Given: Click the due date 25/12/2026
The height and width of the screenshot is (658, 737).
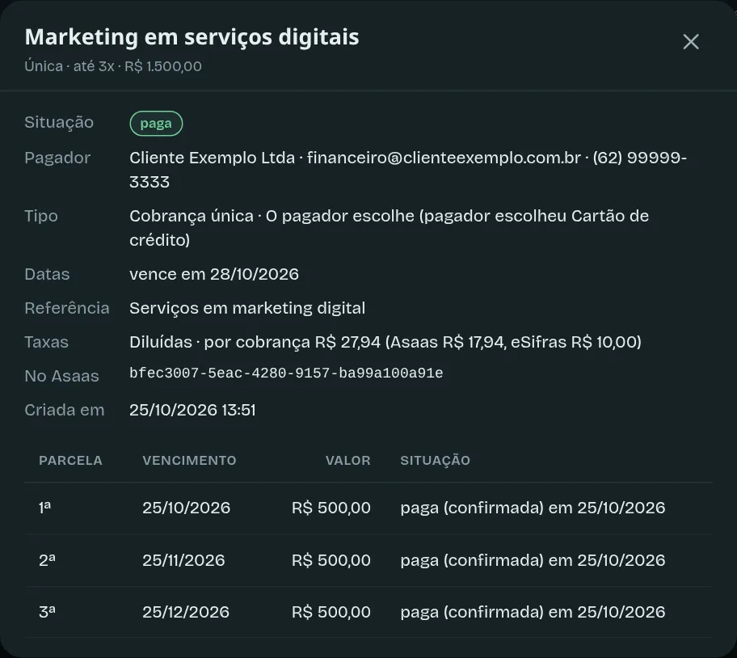Looking at the screenshot, I should 186,612.
